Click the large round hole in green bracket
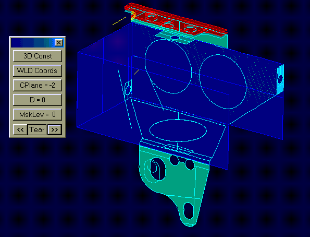 tap(157, 169)
